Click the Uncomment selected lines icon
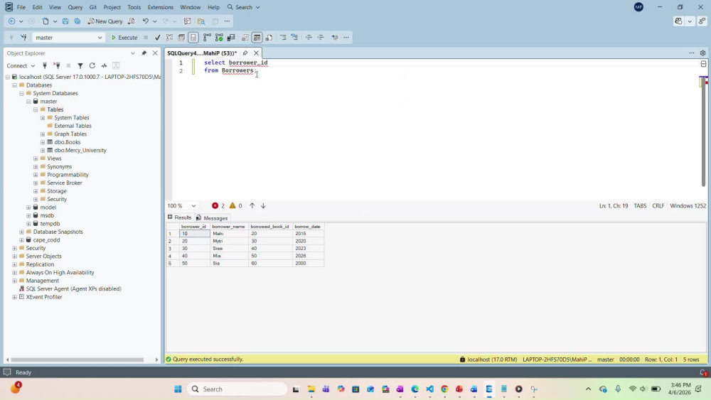This screenshot has height=400, width=711. (295, 38)
